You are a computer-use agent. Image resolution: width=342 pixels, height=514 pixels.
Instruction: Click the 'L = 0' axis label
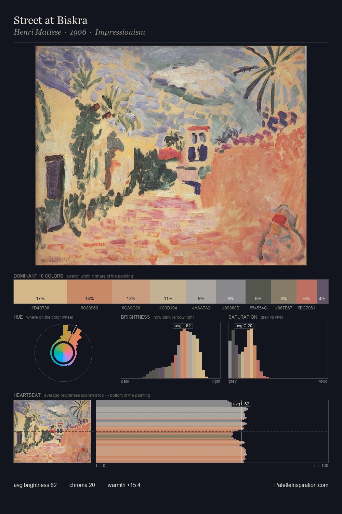click(x=101, y=466)
